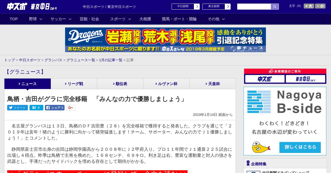Click the 中スポ logo in header
Viewport: 331px width, 173px height.
coord(17,6)
